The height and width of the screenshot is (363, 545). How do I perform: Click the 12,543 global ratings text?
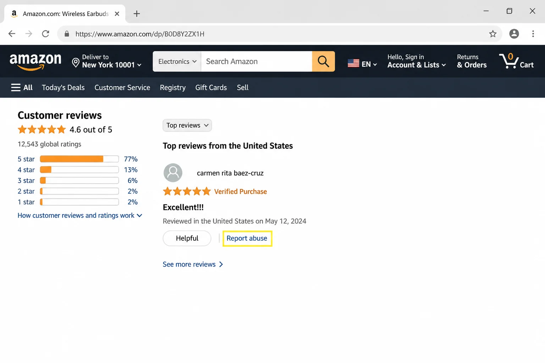click(x=49, y=144)
